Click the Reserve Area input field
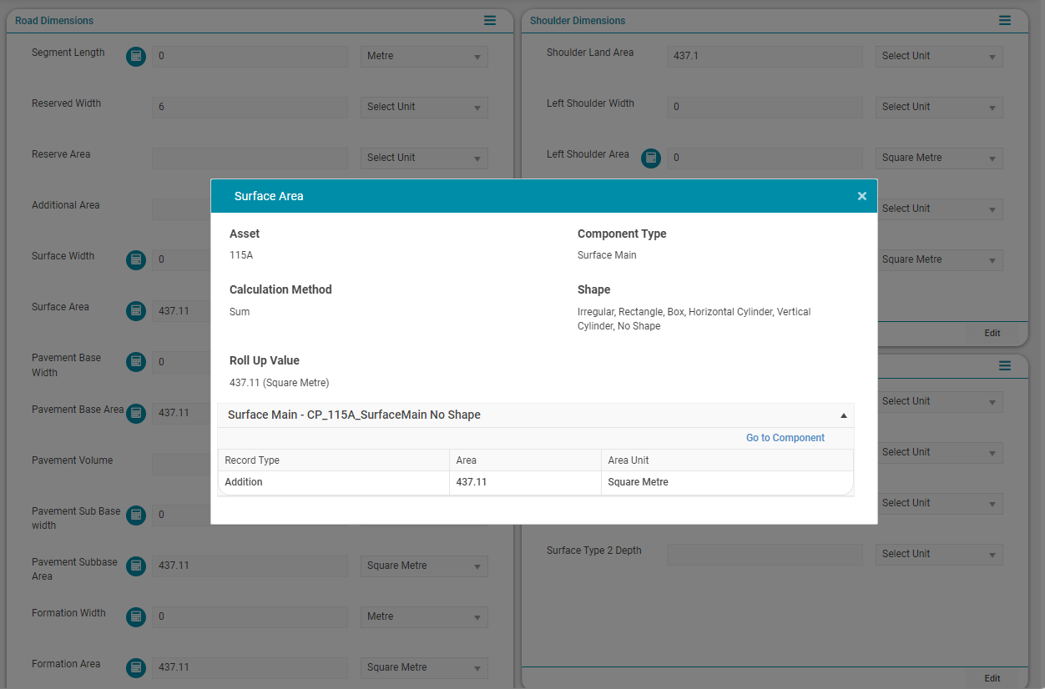 250,158
